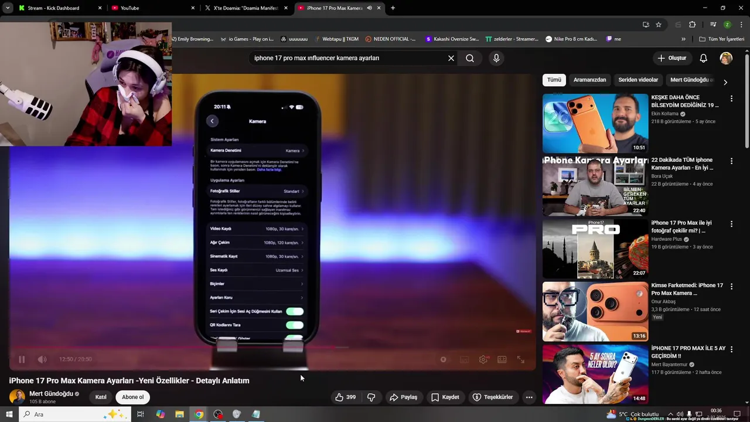This screenshot has height=422, width=750.
Task: Select the Aramanızdan filter chip
Action: pyautogui.click(x=590, y=80)
